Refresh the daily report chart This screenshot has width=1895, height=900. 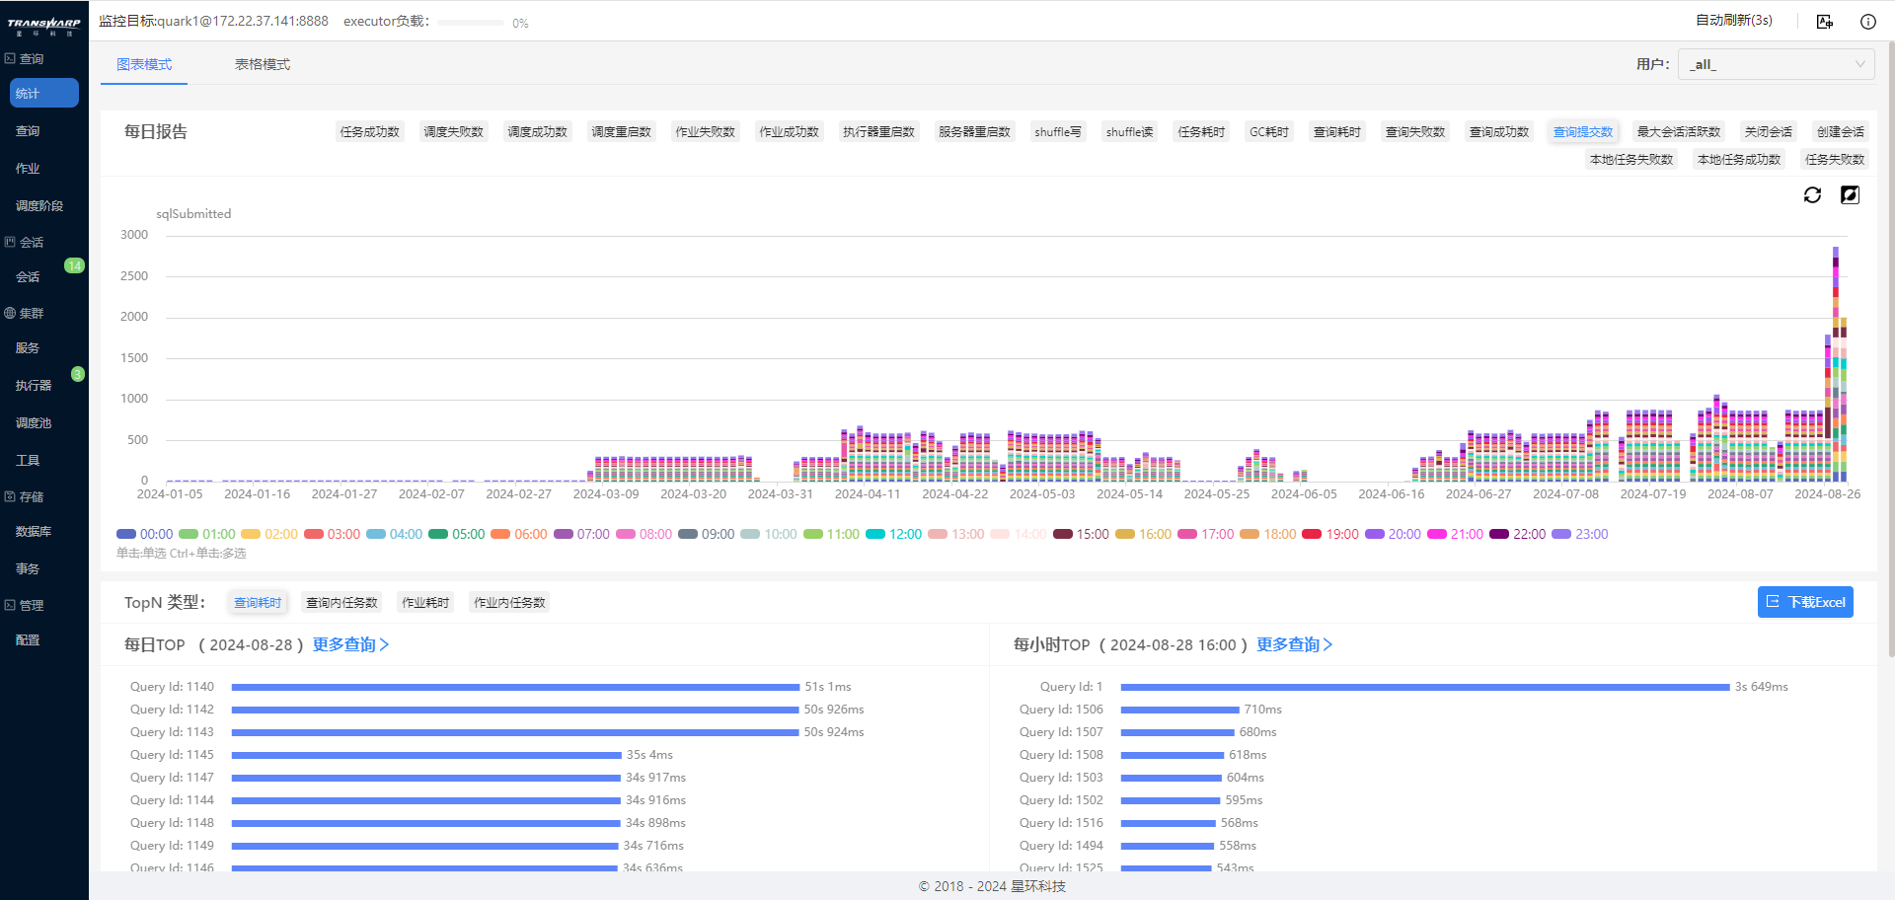(x=1812, y=195)
